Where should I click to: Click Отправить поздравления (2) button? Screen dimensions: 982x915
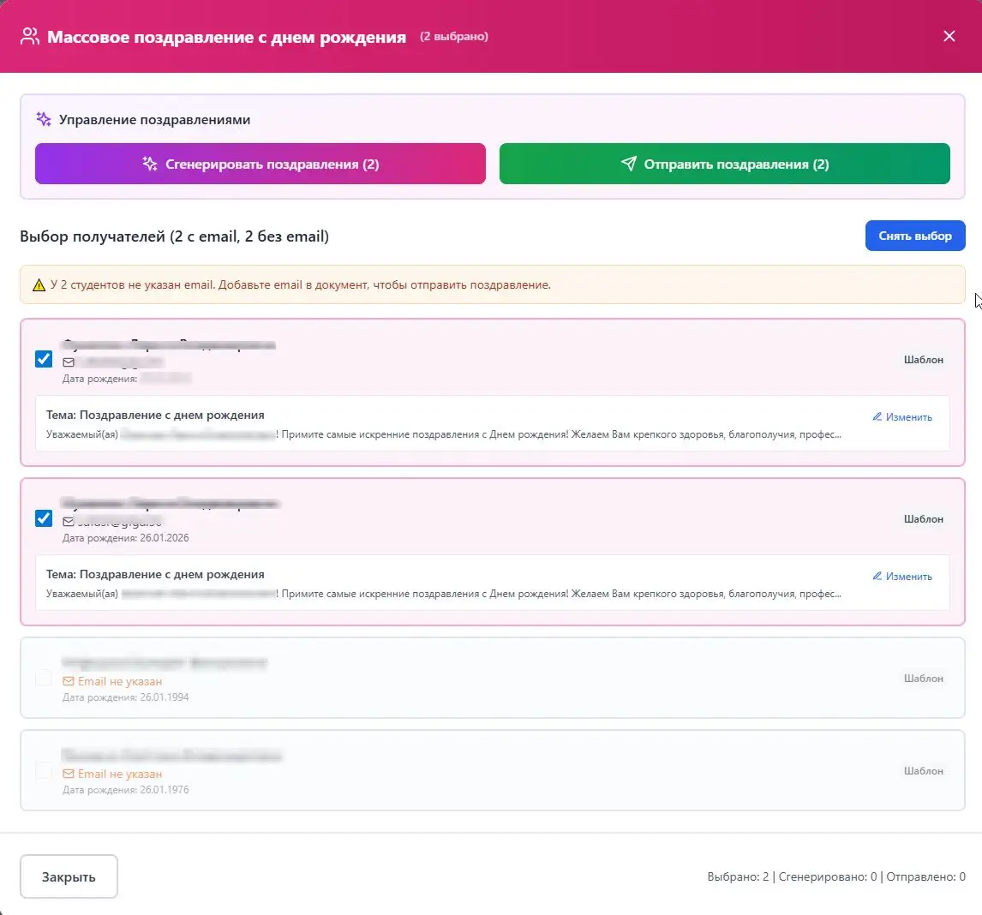click(x=724, y=164)
